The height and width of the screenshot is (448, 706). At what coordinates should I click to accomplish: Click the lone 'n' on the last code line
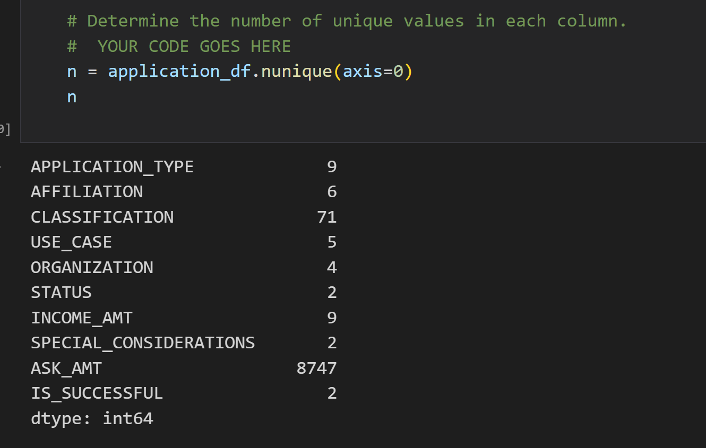click(72, 97)
